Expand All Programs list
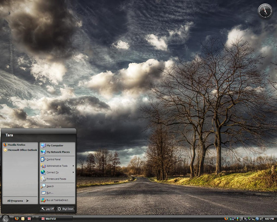This screenshot has height=222, width=277. (18, 201)
